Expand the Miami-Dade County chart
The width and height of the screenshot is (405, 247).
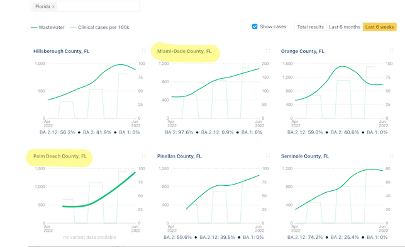coord(268,51)
